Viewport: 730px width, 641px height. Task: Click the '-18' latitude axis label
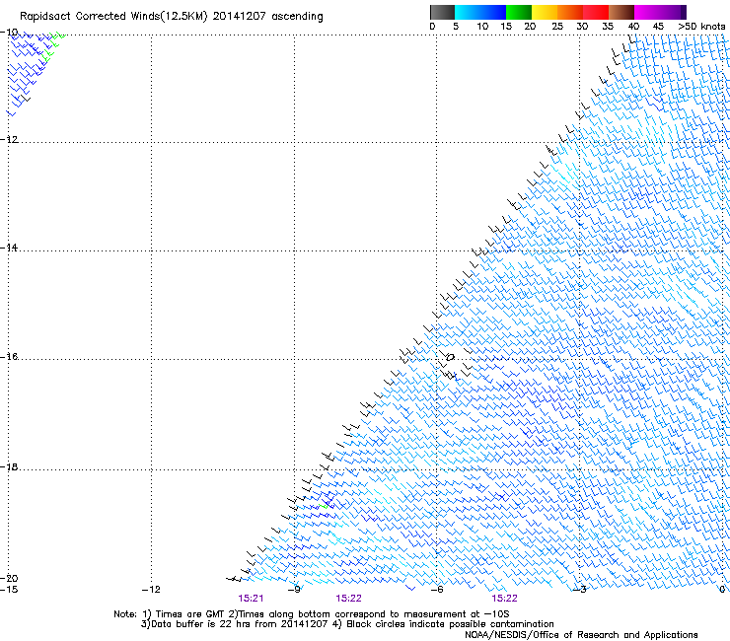pos(9,466)
